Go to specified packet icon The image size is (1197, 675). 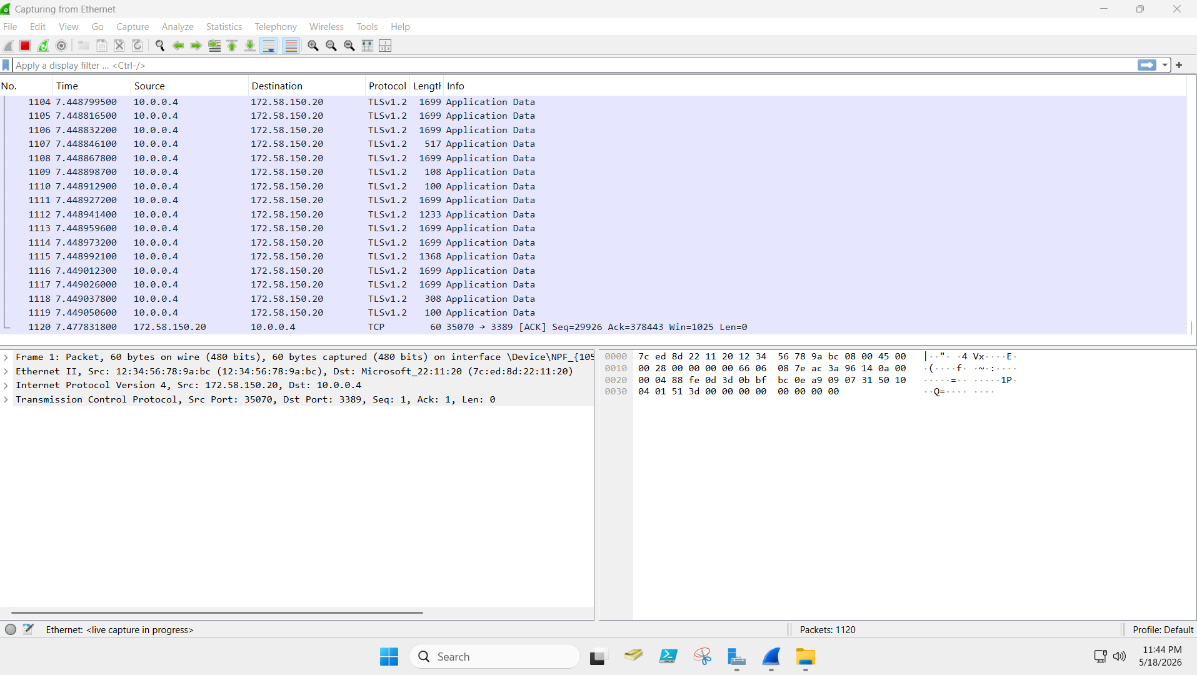pyautogui.click(x=214, y=46)
